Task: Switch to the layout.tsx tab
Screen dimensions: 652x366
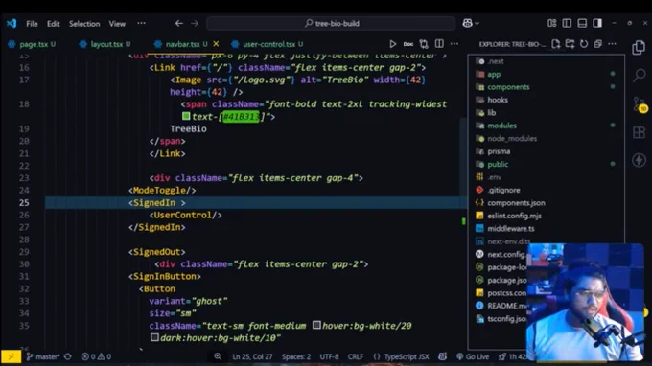Action: pyautogui.click(x=106, y=44)
